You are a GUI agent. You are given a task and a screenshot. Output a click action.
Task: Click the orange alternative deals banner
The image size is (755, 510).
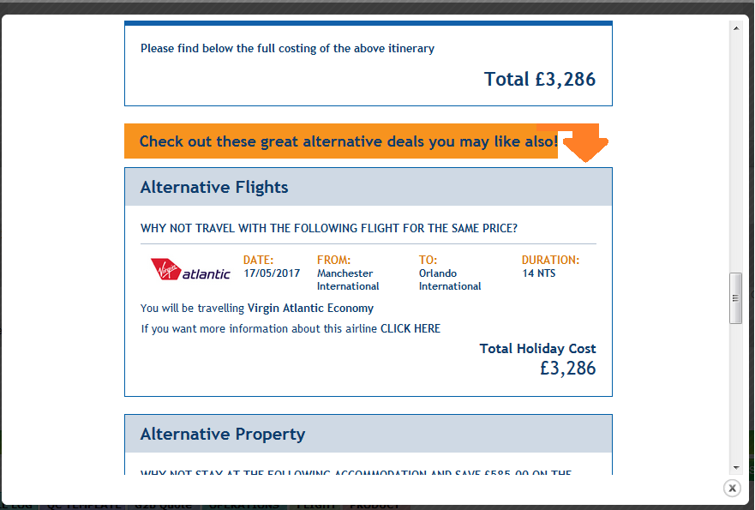343,141
